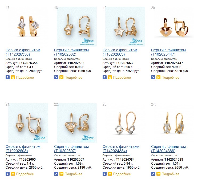The width and height of the screenshot is (210, 184).
Task: Click cart icon for earrings T10202582
Action: pyautogui.click(x=61, y=77)
